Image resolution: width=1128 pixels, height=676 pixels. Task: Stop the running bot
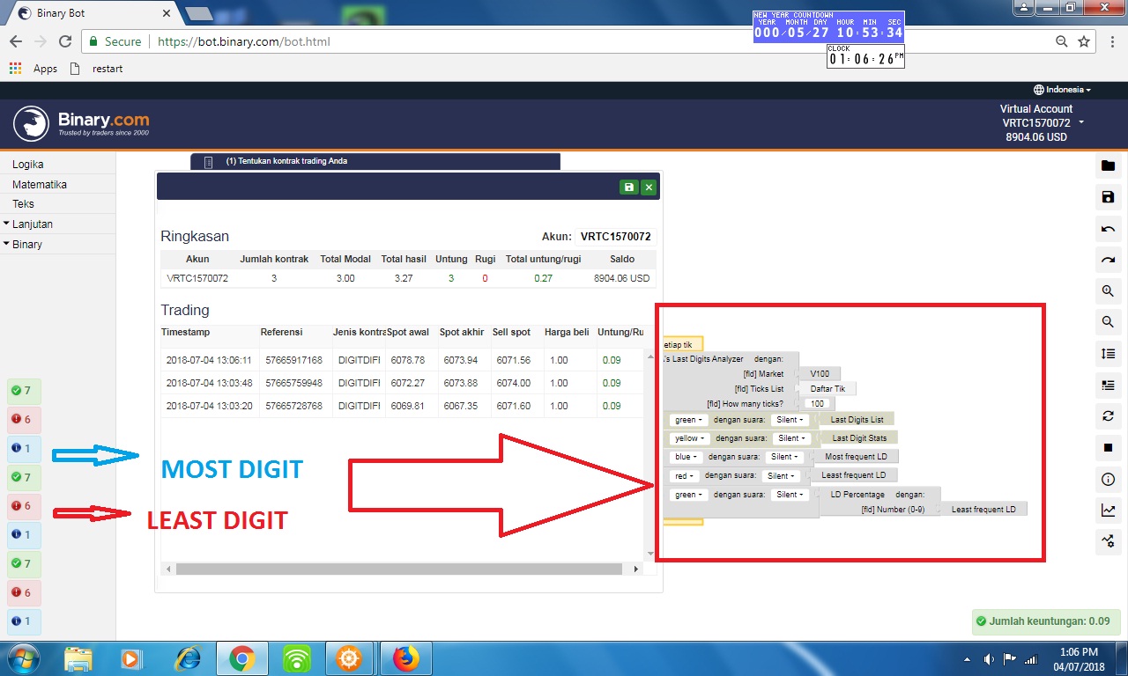(x=1109, y=447)
